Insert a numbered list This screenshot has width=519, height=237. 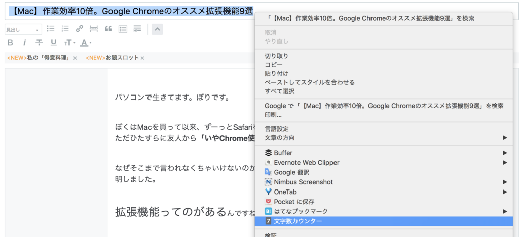(65, 29)
